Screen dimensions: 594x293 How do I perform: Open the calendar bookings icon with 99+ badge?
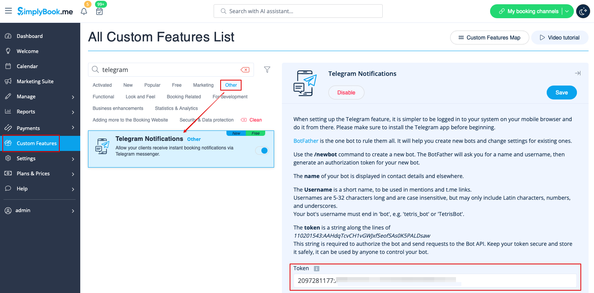coord(99,11)
